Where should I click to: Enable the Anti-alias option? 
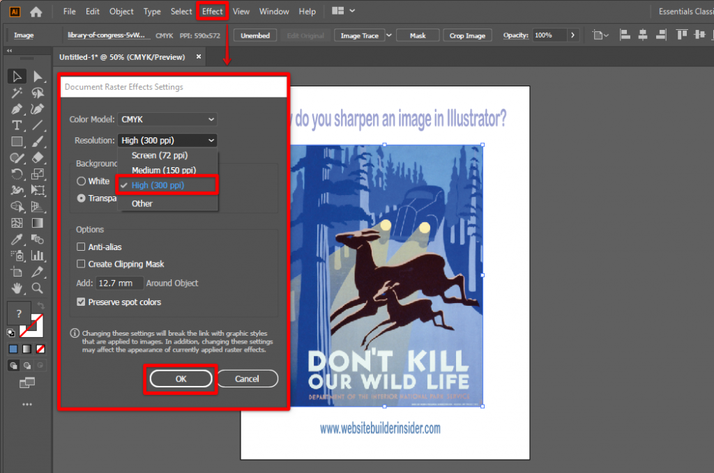(81, 247)
